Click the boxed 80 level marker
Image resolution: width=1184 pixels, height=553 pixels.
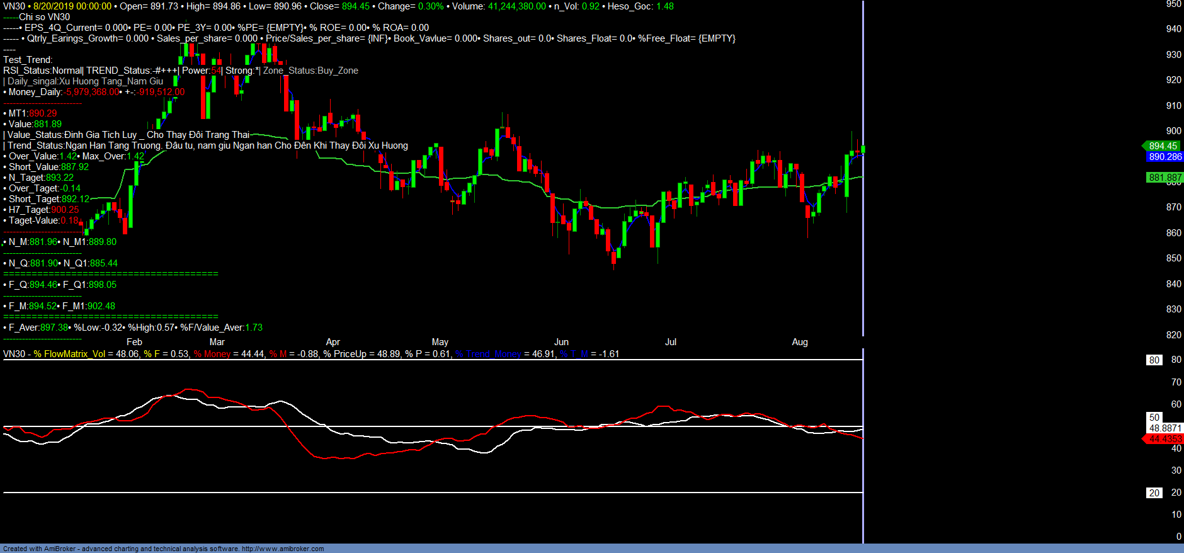1154,360
